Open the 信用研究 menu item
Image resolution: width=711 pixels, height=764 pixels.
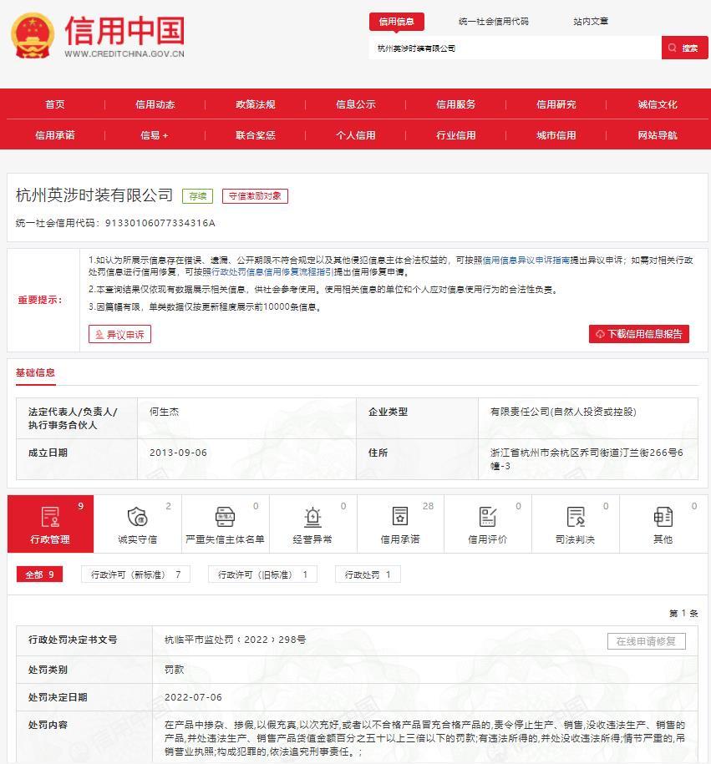556,104
